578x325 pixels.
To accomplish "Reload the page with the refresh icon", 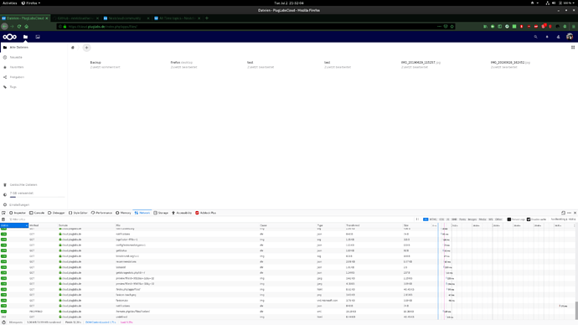I will (19, 27).
